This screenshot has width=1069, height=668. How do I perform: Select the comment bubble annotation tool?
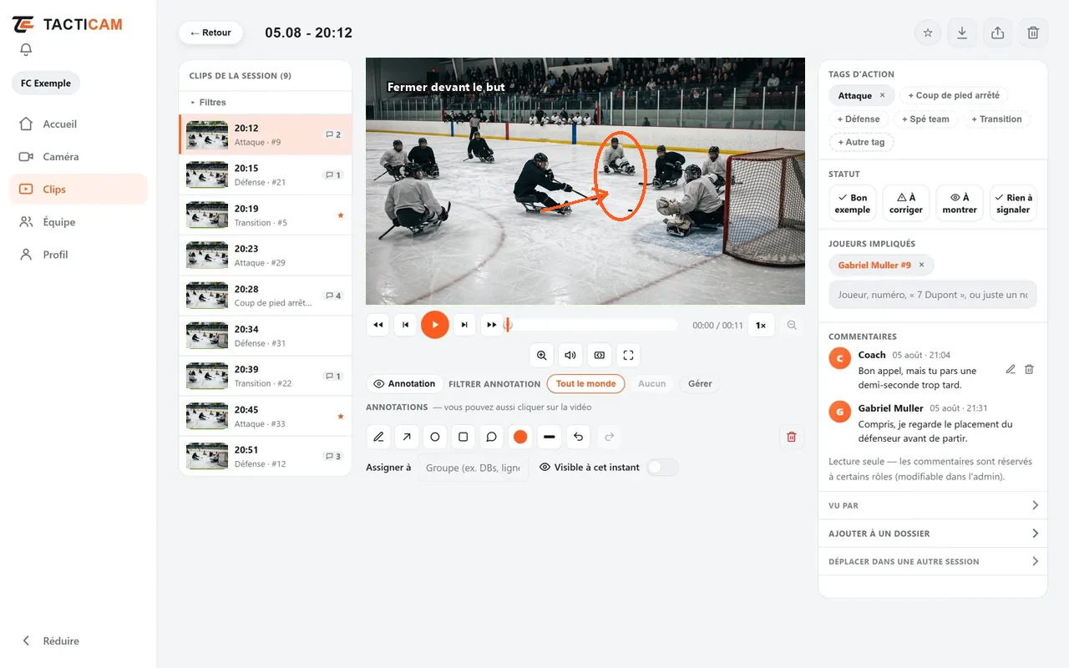[x=492, y=437]
